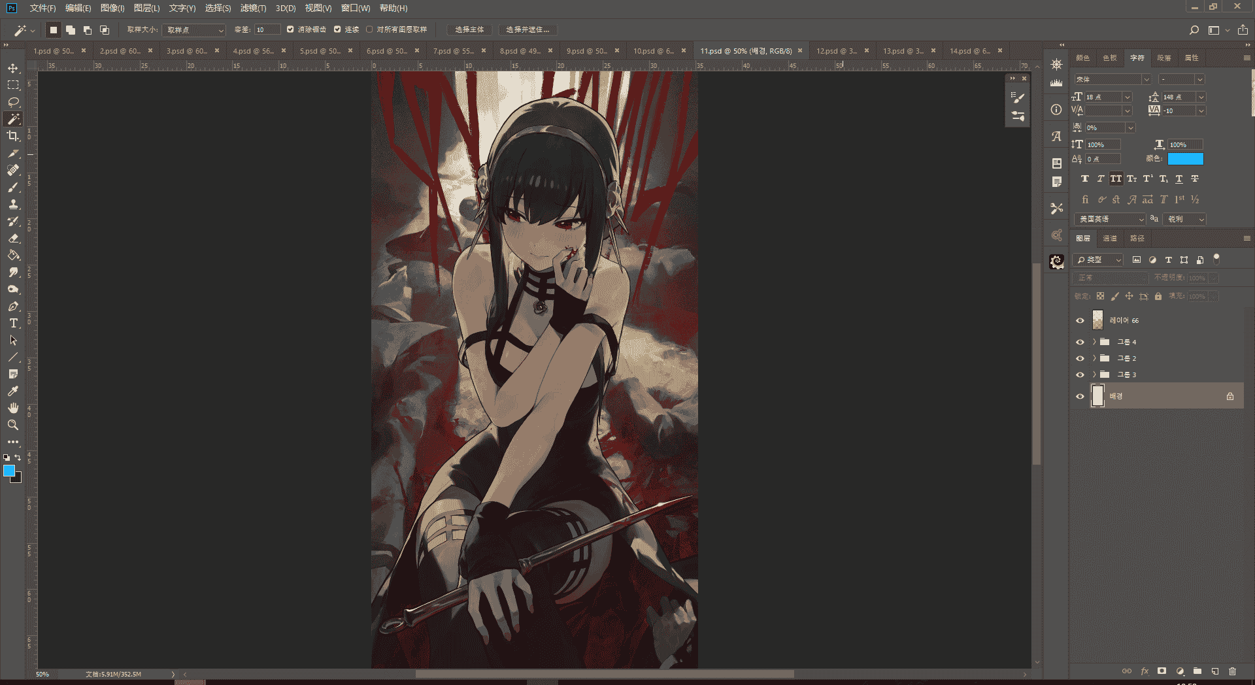Expand the 그룹 3 layer group
This screenshot has height=685, width=1255.
point(1094,375)
